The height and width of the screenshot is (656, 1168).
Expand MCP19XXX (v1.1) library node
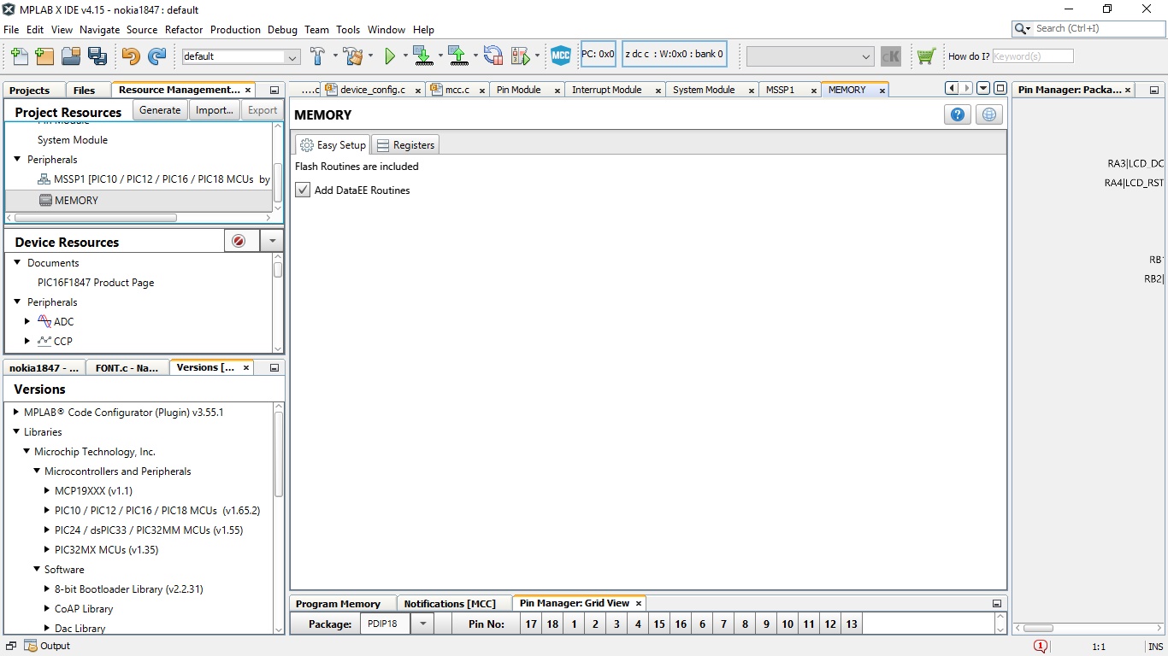[47, 491]
